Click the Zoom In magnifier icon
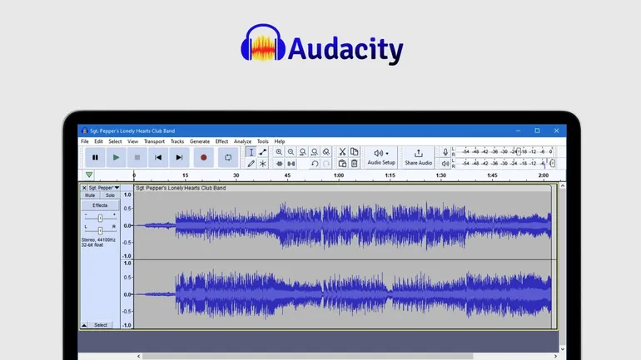Screen dimensions: 641x360 (x=279, y=152)
